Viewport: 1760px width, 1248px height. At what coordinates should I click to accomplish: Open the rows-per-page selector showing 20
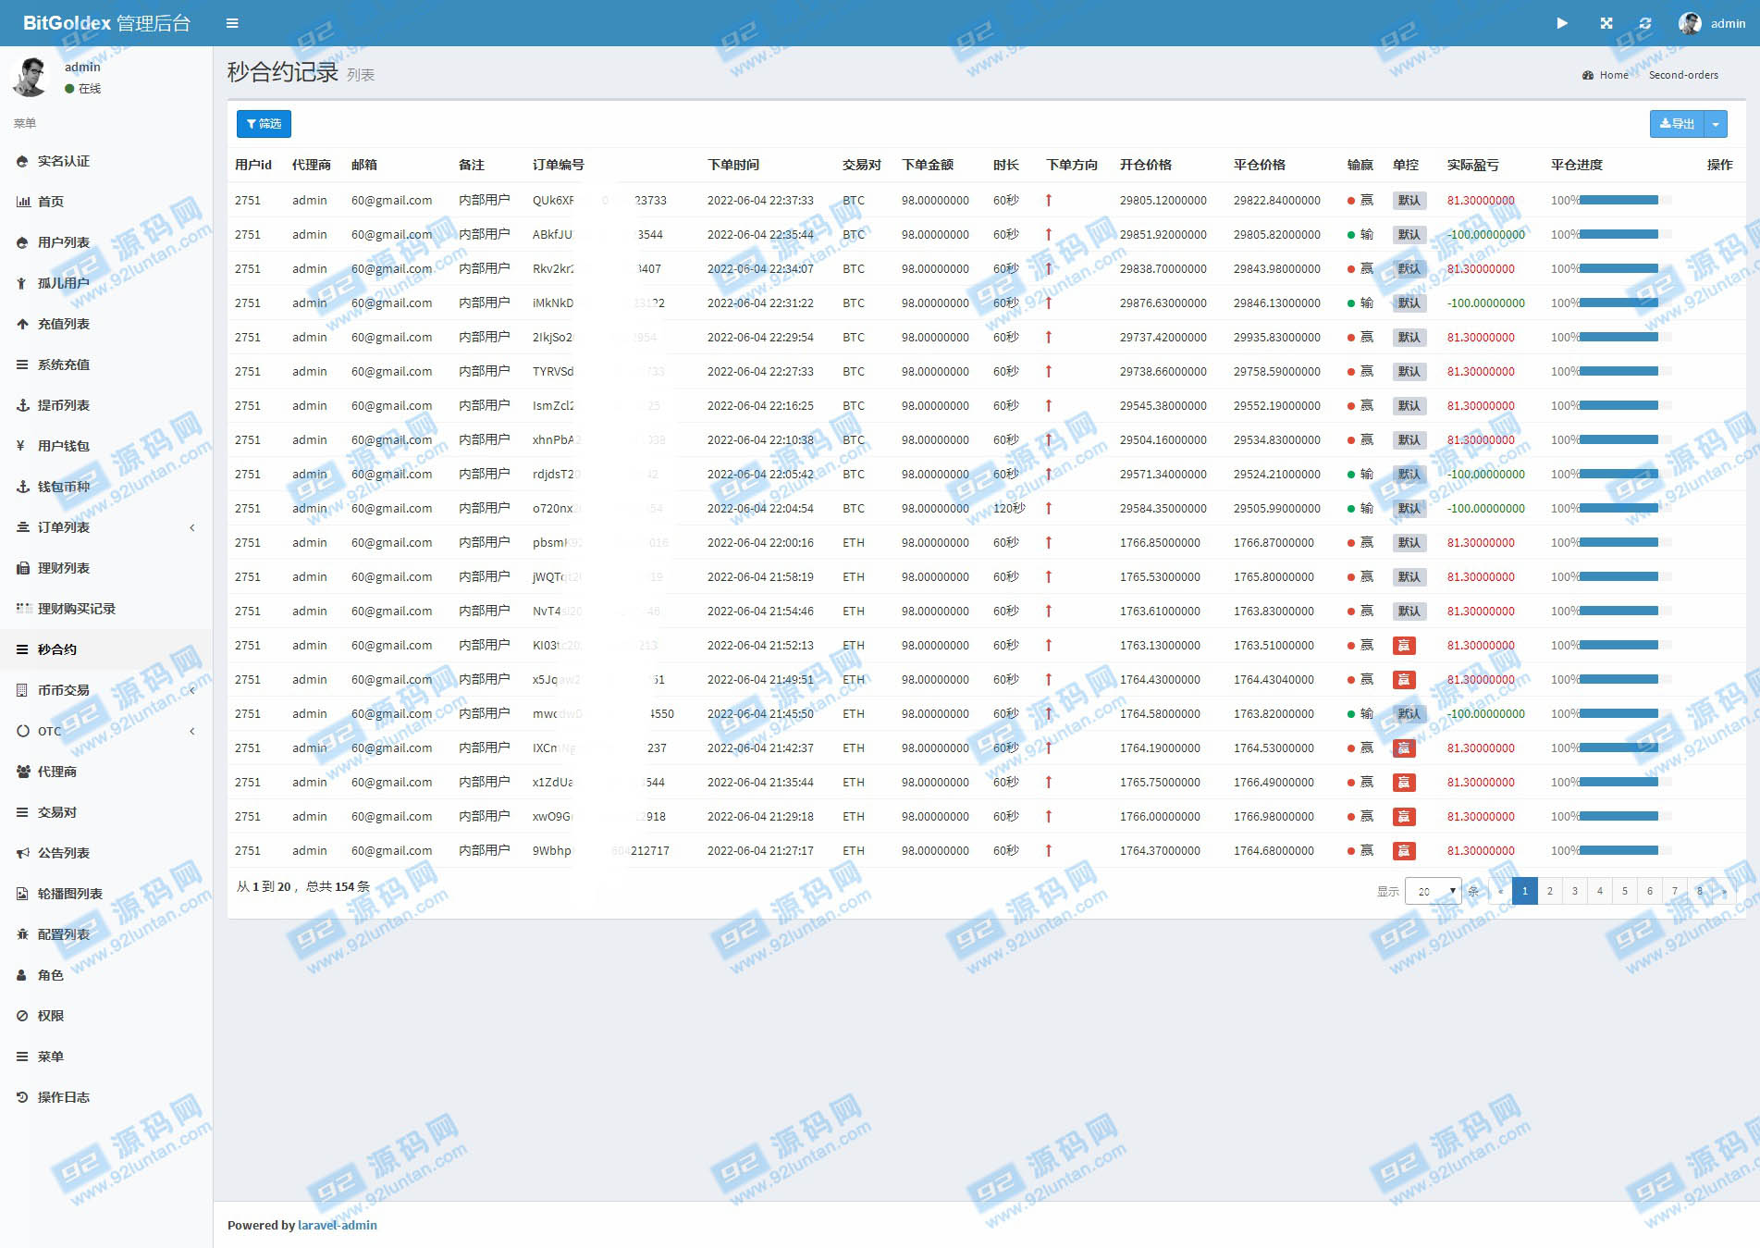point(1433,891)
